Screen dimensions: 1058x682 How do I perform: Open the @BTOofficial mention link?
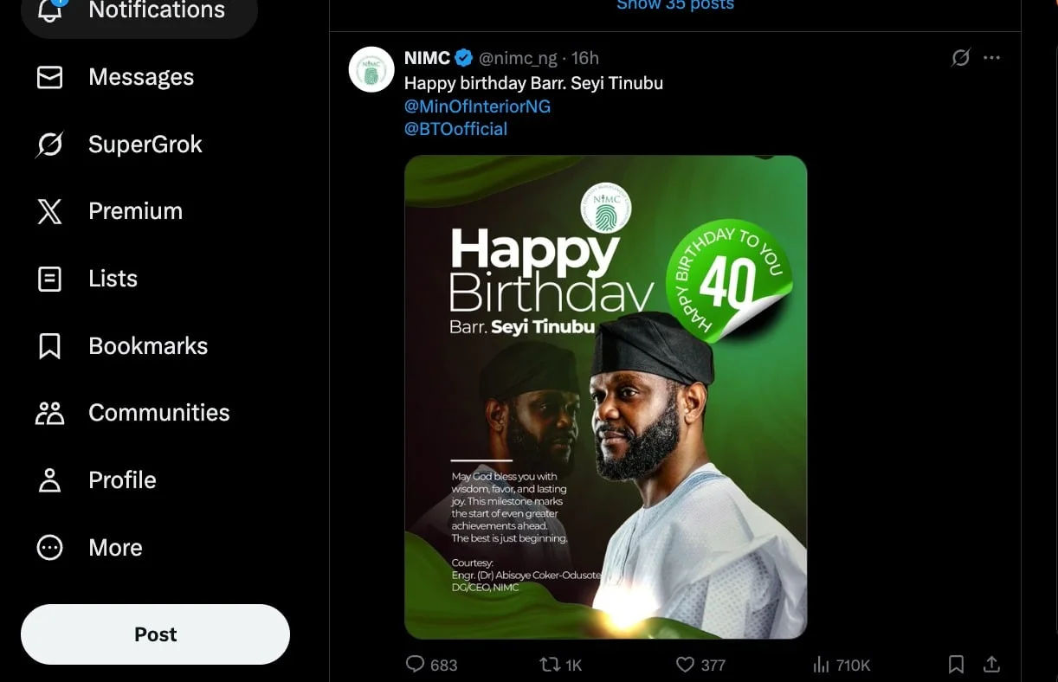pyautogui.click(x=455, y=129)
